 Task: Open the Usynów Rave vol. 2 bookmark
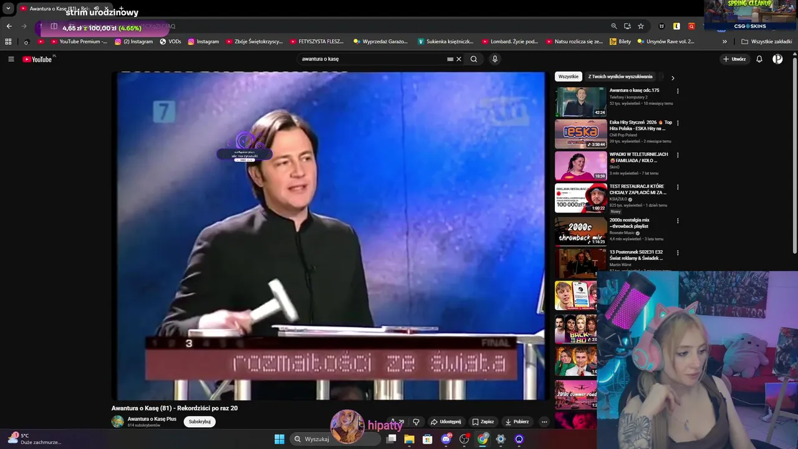coord(666,42)
